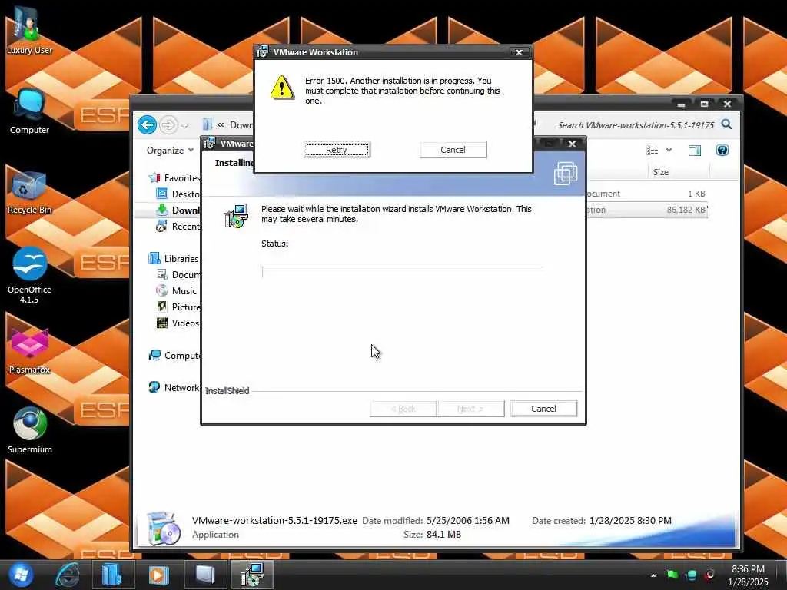Sort by Size column header
Image resolution: width=787 pixels, height=590 pixels.
[x=660, y=172]
